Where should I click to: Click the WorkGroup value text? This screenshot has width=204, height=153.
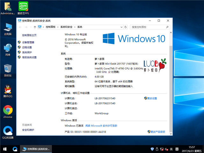(x=101, y=113)
